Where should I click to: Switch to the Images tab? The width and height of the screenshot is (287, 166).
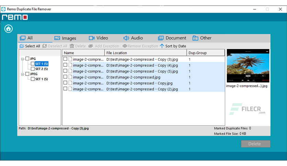click(65, 38)
